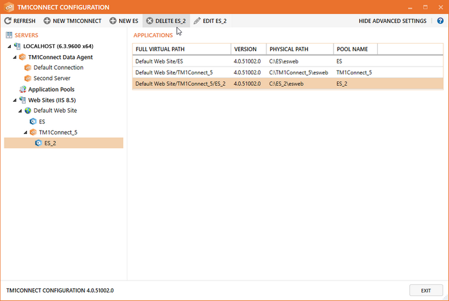Click pool name TM1Connect_5 cell
This screenshot has width=449, height=301.
[x=354, y=72]
